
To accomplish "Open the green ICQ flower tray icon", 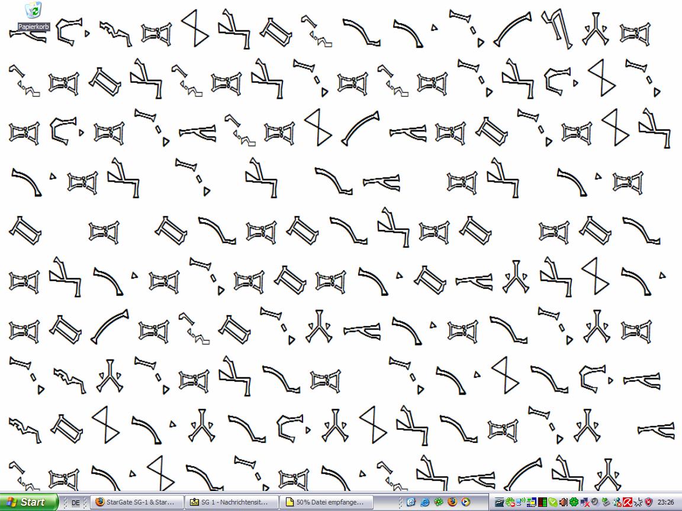I will [x=574, y=502].
